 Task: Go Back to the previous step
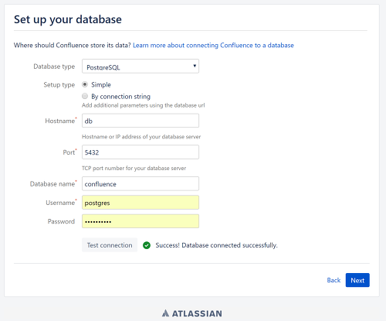tap(334, 280)
